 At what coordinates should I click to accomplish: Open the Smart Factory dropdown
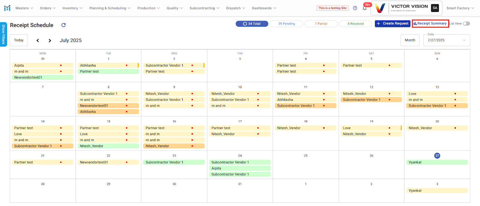(x=460, y=8)
